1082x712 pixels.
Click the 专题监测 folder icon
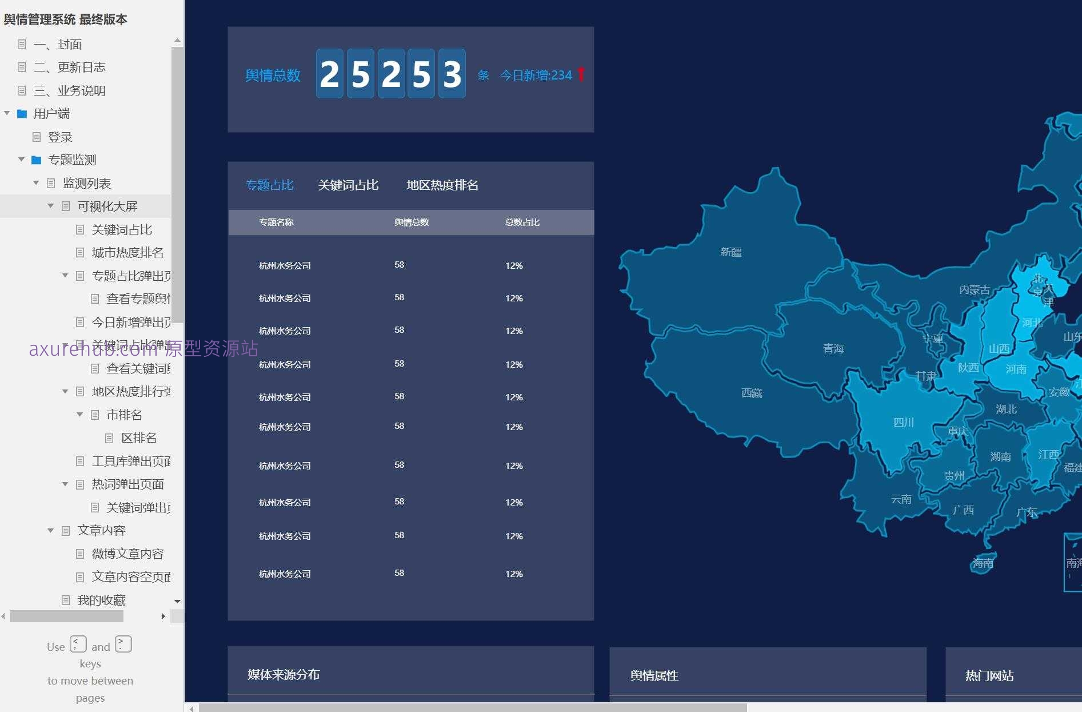click(37, 160)
